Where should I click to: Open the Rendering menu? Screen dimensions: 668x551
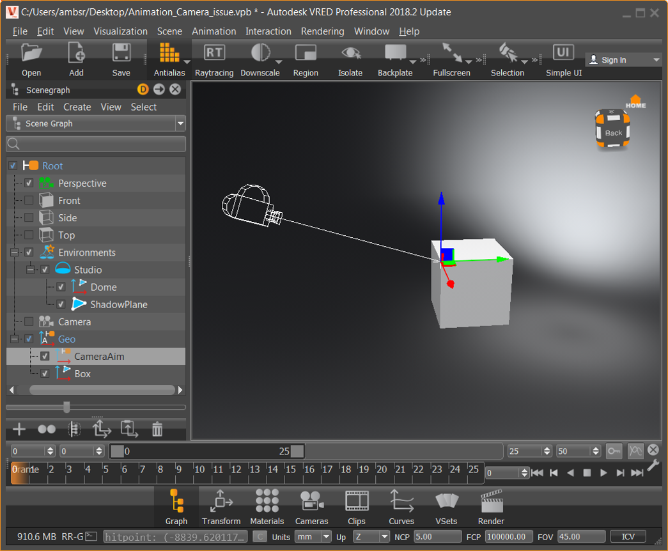[323, 31]
